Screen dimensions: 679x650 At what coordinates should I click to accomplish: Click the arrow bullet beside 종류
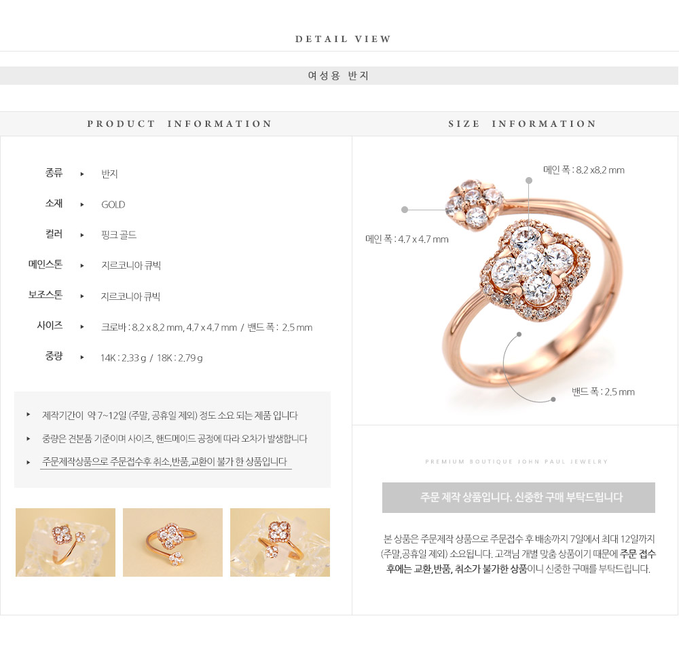point(82,174)
